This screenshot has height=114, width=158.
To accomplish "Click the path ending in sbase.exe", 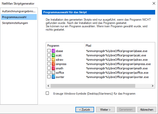I will click(117, 51).
